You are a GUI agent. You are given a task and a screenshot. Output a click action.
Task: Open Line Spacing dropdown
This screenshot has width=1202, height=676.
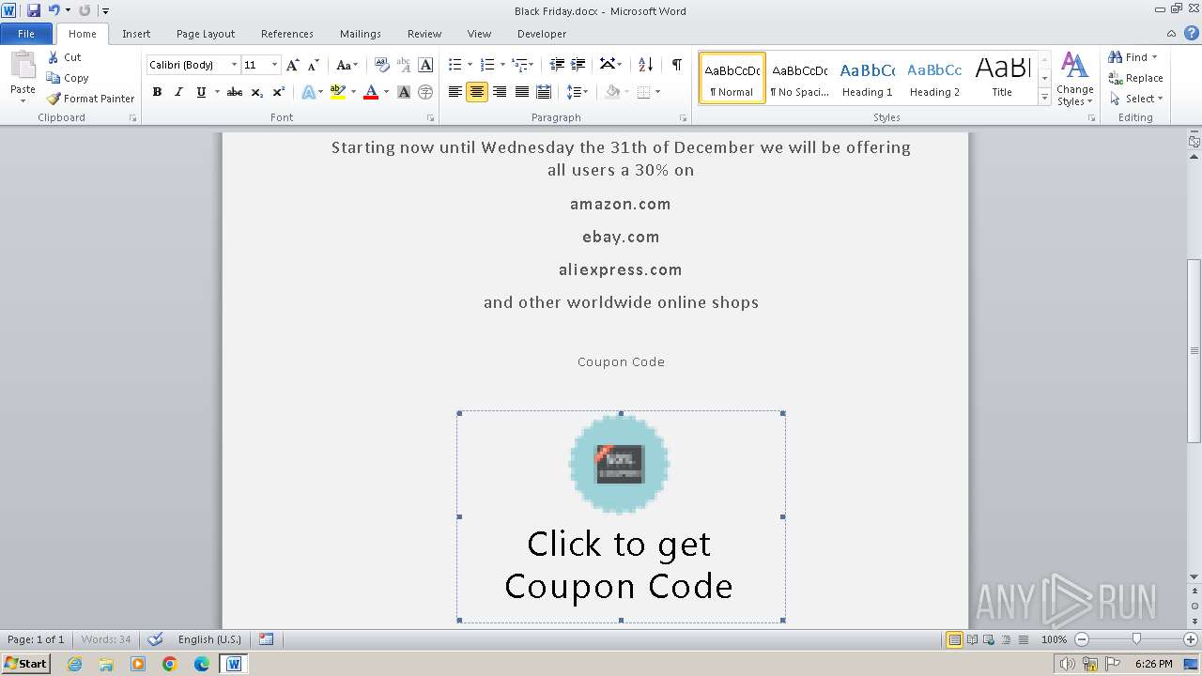578,92
